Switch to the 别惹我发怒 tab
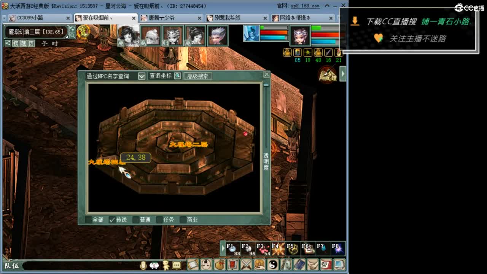The image size is (487, 274). point(237,18)
